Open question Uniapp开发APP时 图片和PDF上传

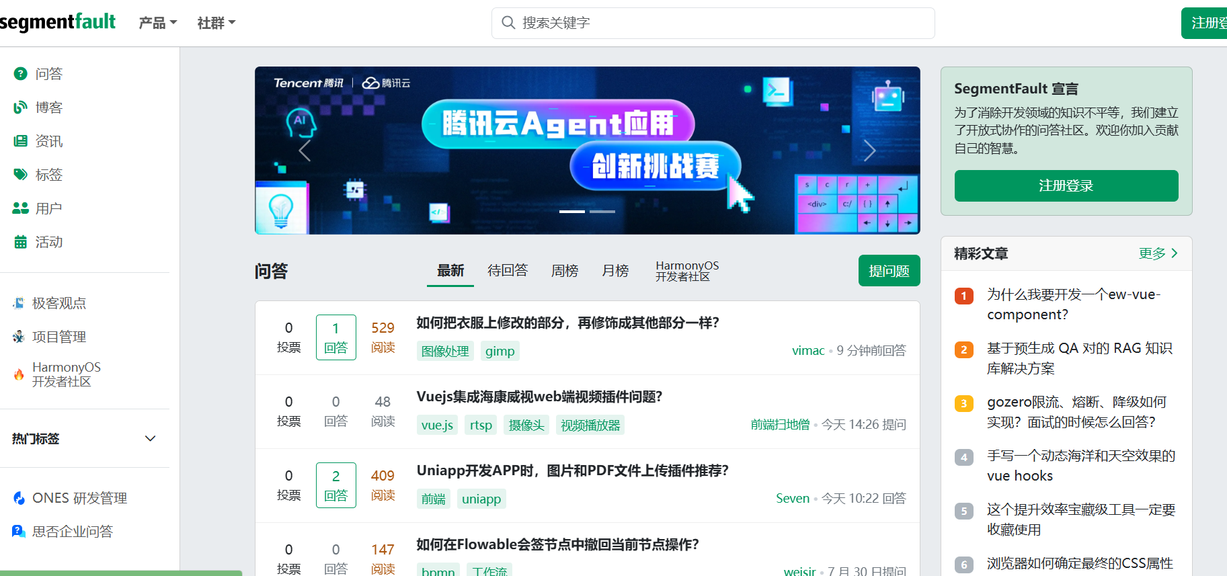[x=573, y=470]
